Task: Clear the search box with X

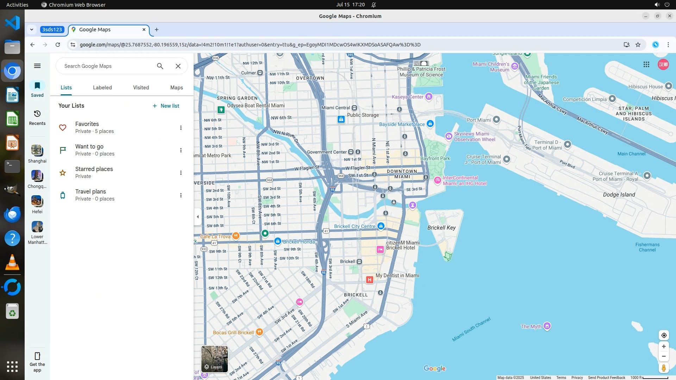Action: pos(178,66)
